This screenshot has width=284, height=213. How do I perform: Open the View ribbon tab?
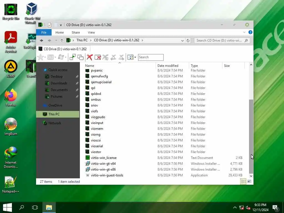pyautogui.click(x=91, y=32)
